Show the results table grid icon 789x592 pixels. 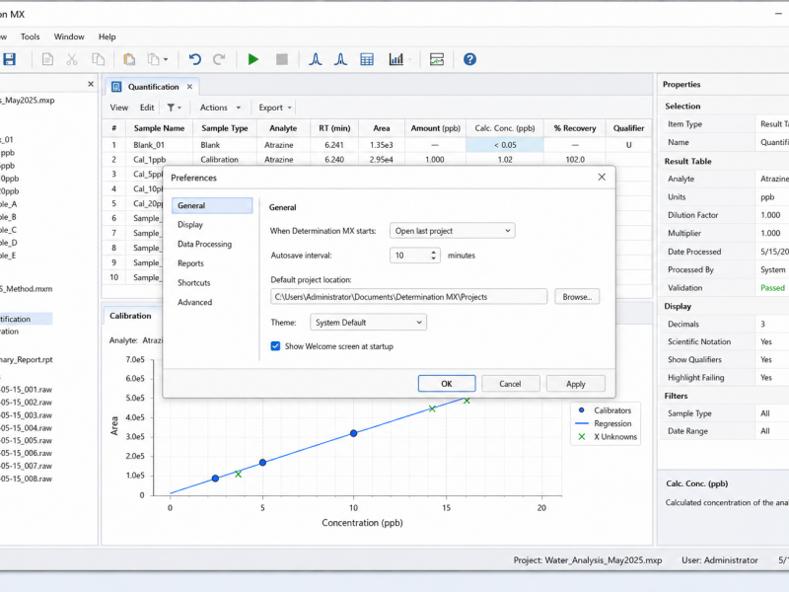(x=367, y=59)
